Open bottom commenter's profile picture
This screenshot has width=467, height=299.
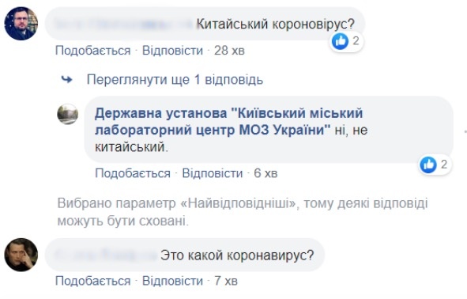21,255
